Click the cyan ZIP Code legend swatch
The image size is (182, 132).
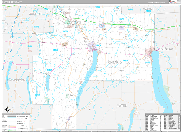pos(12,118)
